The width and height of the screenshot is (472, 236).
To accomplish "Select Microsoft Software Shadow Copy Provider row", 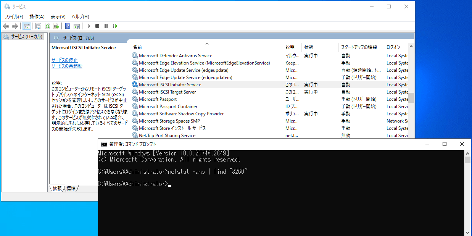I will [x=270, y=113].
